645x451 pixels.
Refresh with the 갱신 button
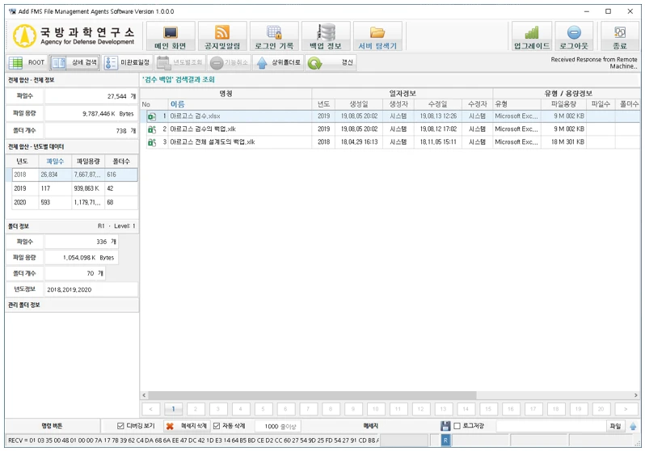(x=331, y=62)
